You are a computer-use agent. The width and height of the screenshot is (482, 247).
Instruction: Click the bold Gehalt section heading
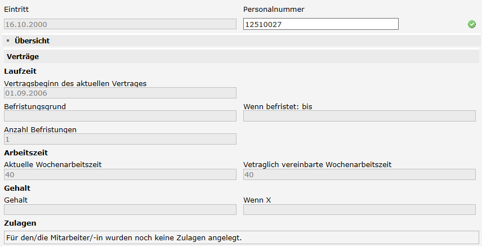pyautogui.click(x=17, y=188)
